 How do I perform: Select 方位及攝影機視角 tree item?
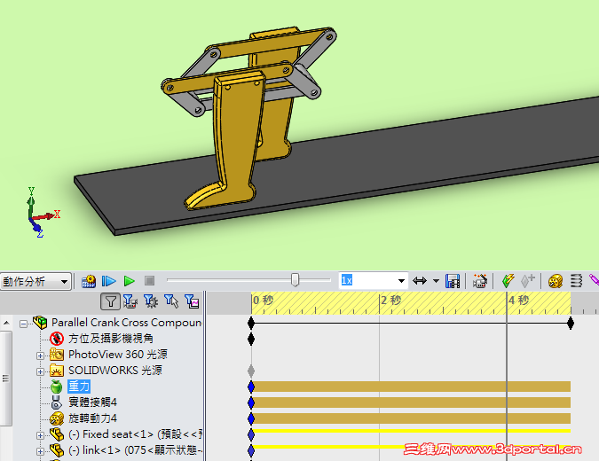tap(111, 339)
